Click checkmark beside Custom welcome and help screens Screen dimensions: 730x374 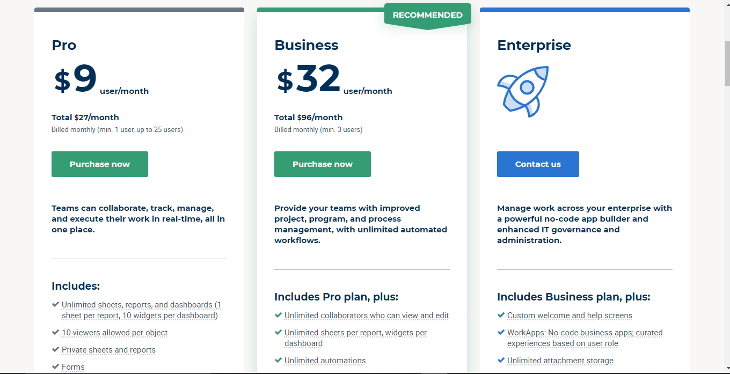pyautogui.click(x=501, y=315)
